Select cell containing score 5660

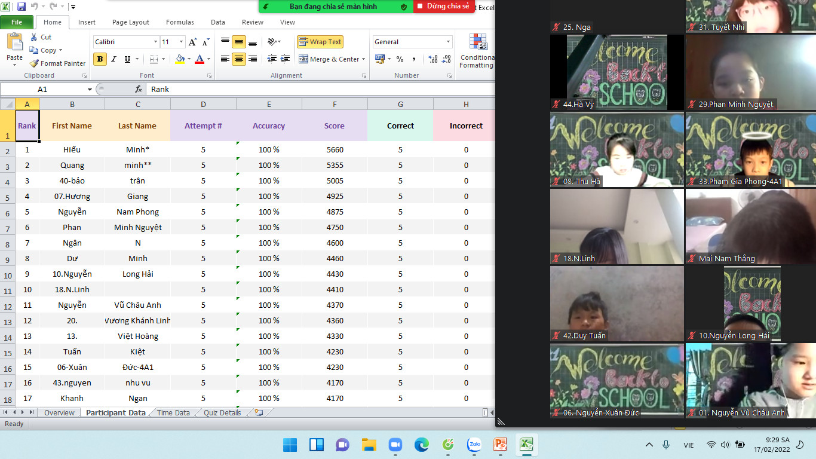(x=335, y=149)
